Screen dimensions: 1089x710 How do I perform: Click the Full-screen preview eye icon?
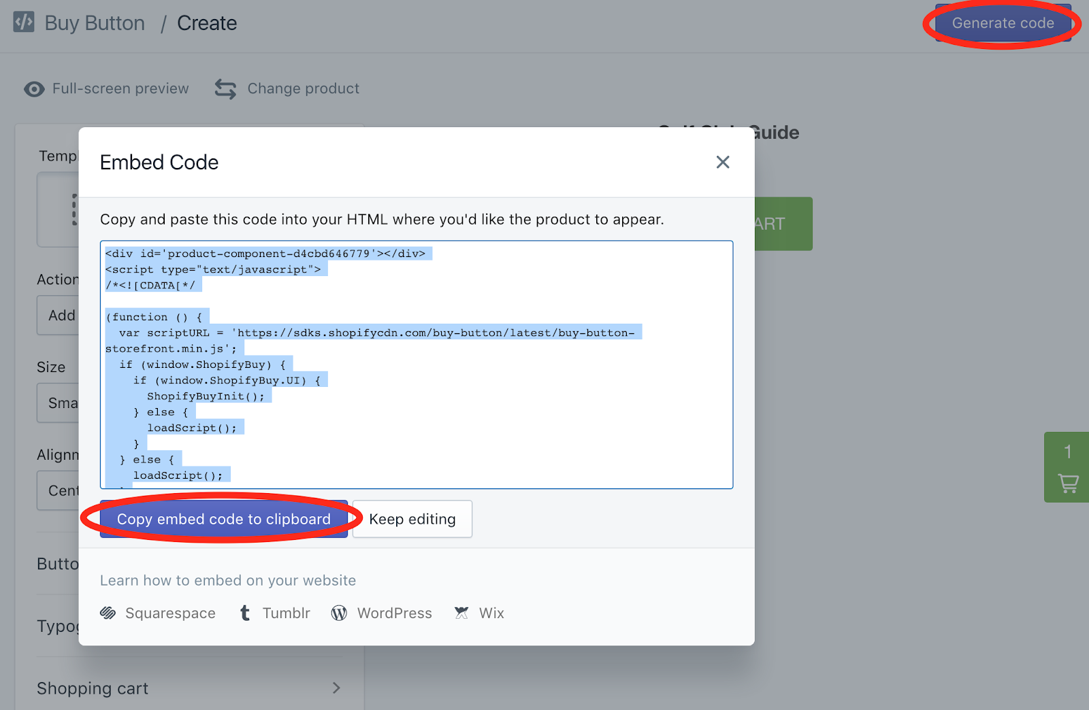pos(34,89)
